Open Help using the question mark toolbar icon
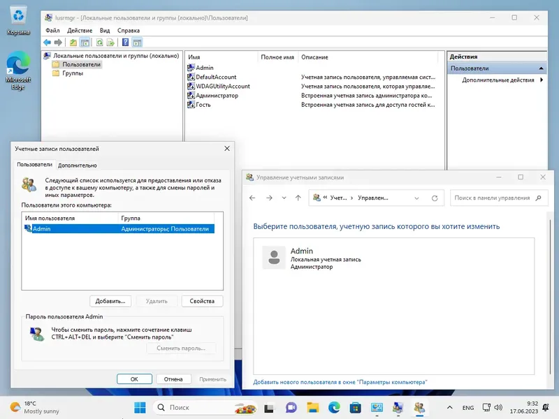The image size is (559, 419). click(124, 43)
